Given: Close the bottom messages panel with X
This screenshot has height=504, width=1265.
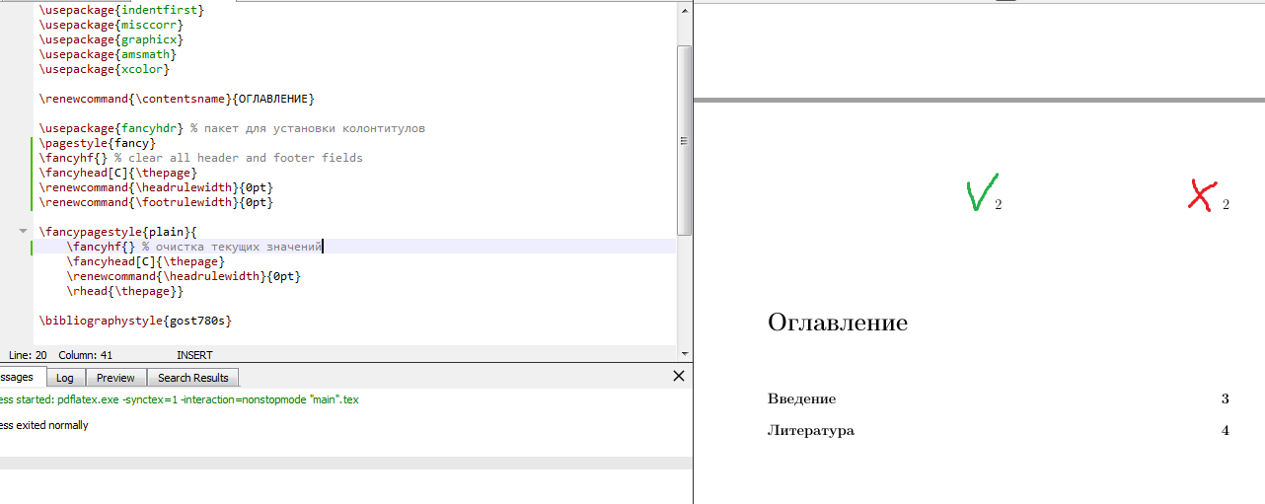Looking at the screenshot, I should (x=678, y=376).
